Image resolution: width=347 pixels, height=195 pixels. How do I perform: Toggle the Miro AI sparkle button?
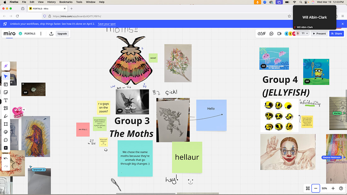point(6,66)
